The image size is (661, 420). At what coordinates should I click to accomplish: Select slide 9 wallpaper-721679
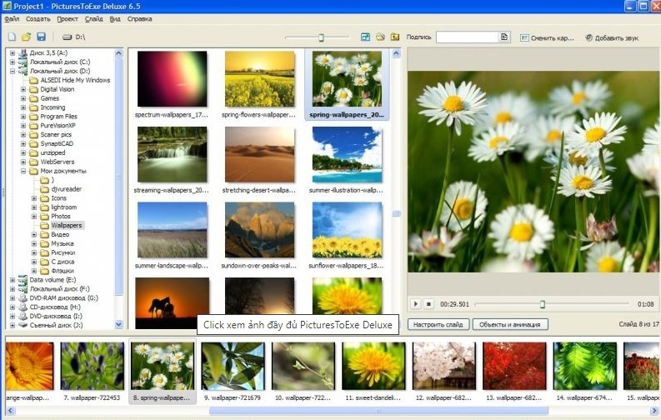click(233, 366)
